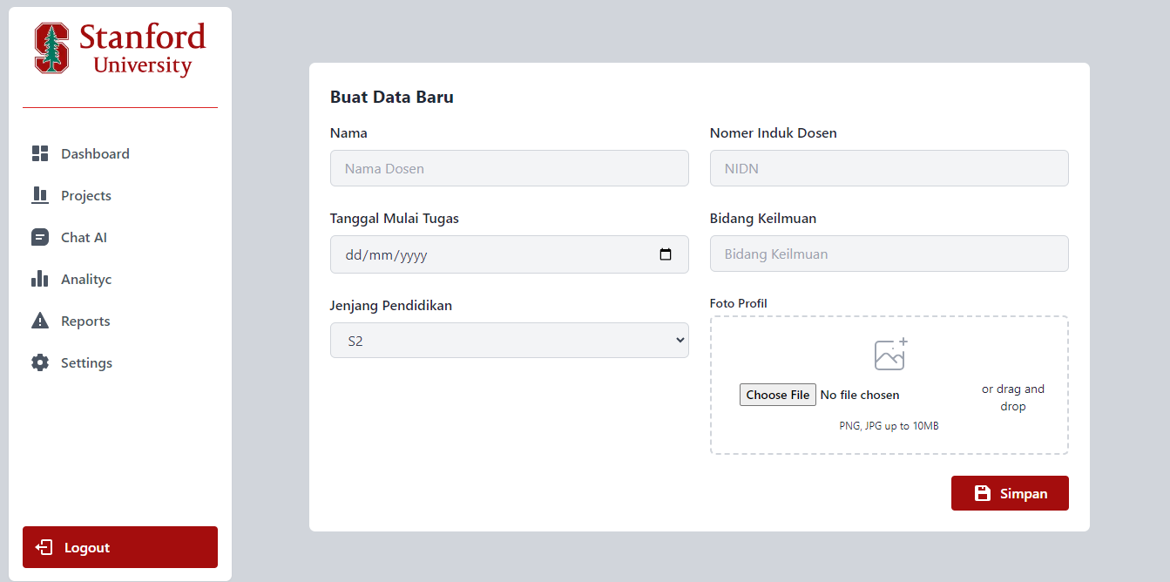
Task: Click the Chat AI bubble icon
Action: [x=40, y=238]
